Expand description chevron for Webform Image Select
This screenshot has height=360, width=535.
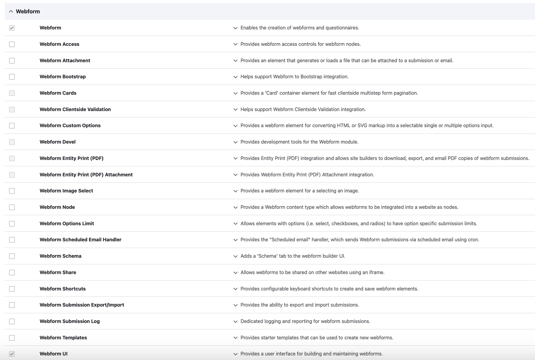235,191
